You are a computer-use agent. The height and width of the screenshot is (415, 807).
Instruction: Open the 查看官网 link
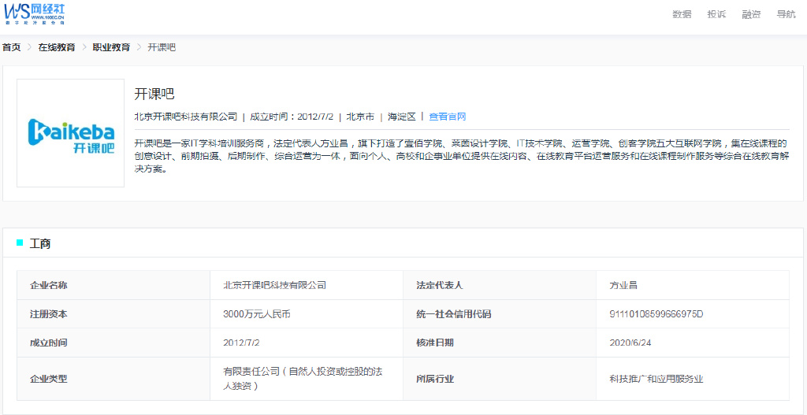[448, 117]
